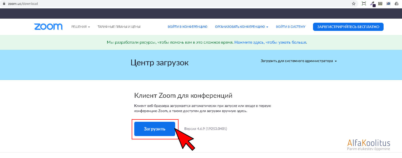
Task: Click the blue Загрузить download button
Action: click(x=155, y=129)
